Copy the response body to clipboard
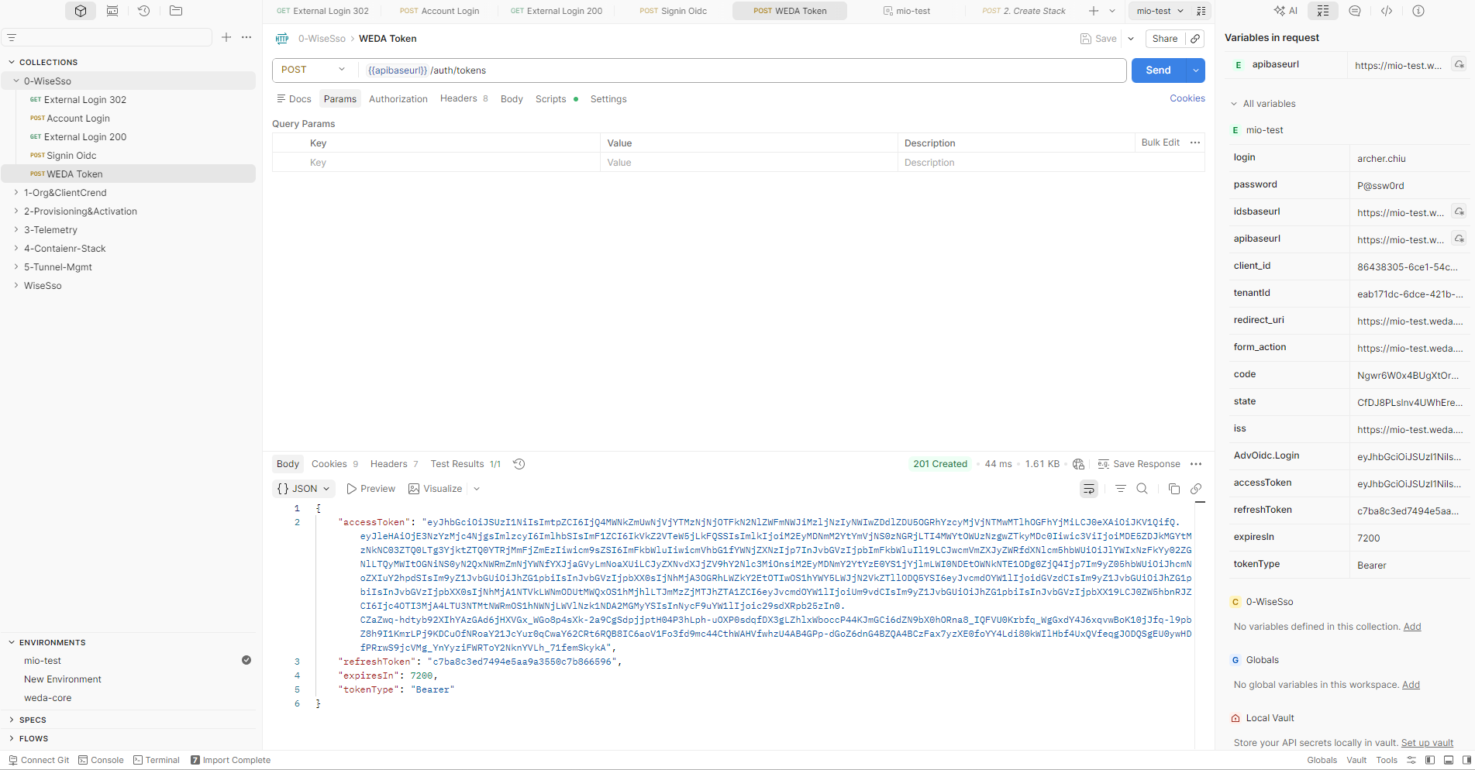This screenshot has width=1475, height=770. 1174,489
